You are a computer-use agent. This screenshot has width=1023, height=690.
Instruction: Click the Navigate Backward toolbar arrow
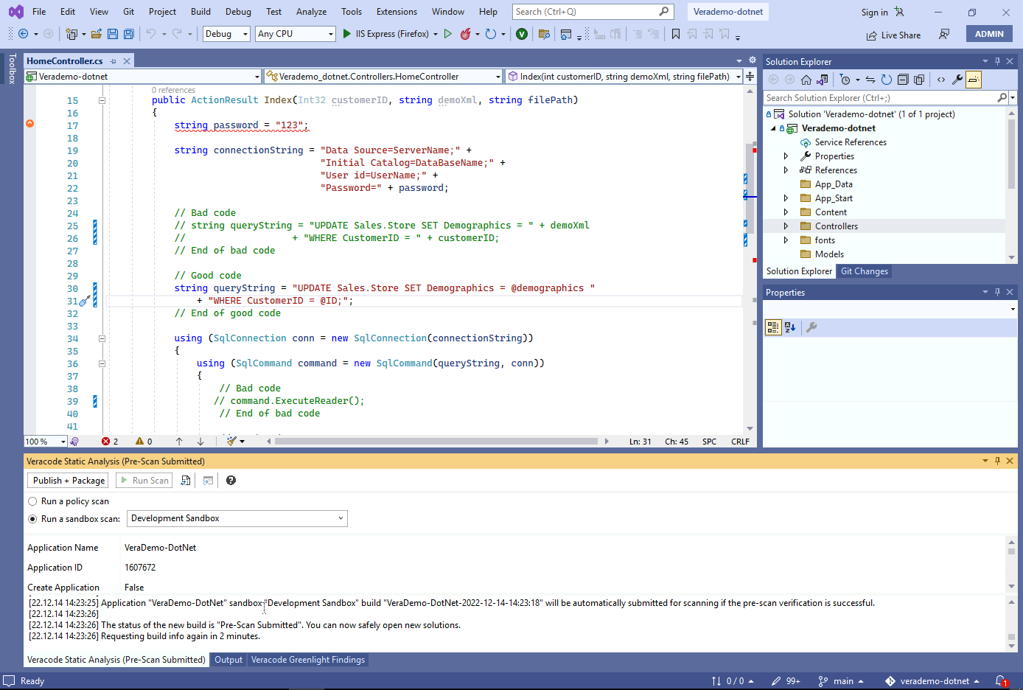coord(23,34)
